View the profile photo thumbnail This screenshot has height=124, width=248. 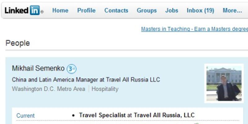224,83
